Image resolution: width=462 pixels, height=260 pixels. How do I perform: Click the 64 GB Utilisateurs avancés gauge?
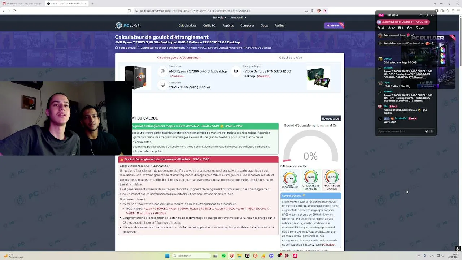pyautogui.click(x=311, y=180)
